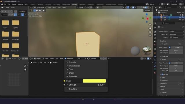Open the Feature Set dropdown
Viewport: 185px width, 104px height.
tap(176, 34)
